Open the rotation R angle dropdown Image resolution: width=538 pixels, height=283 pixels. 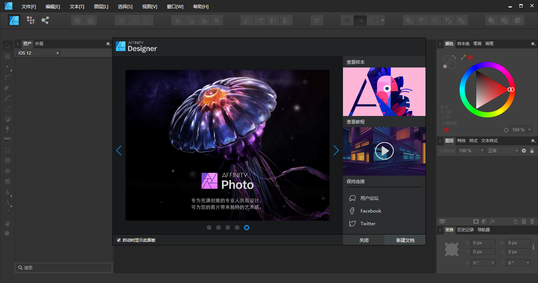point(493,263)
